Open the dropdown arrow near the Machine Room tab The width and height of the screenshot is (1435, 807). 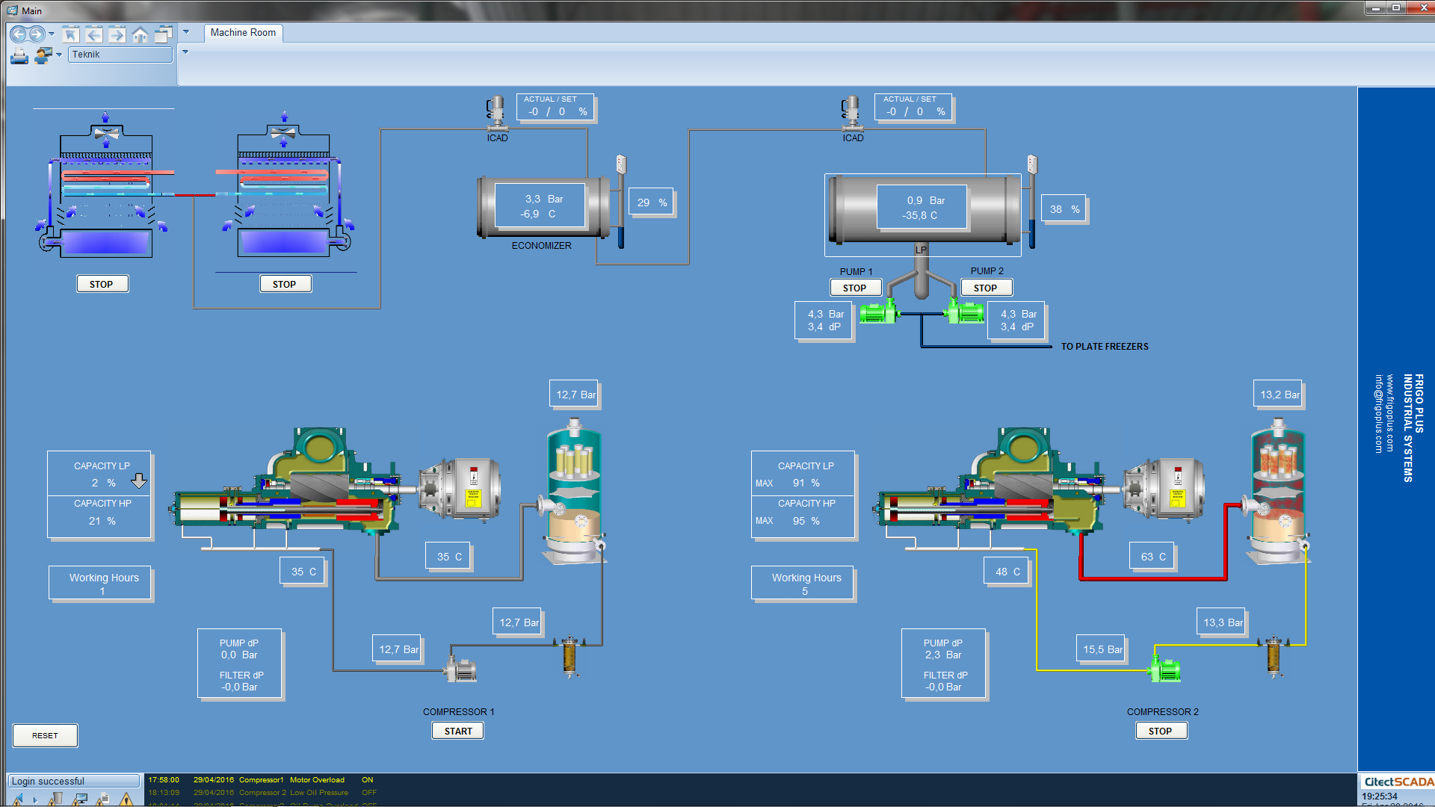click(x=185, y=33)
